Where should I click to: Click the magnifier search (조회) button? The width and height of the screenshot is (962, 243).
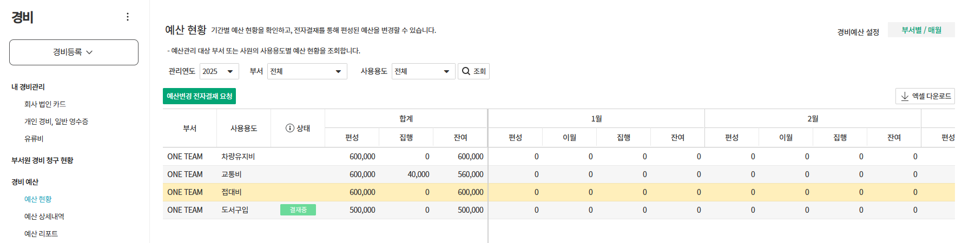click(x=473, y=71)
